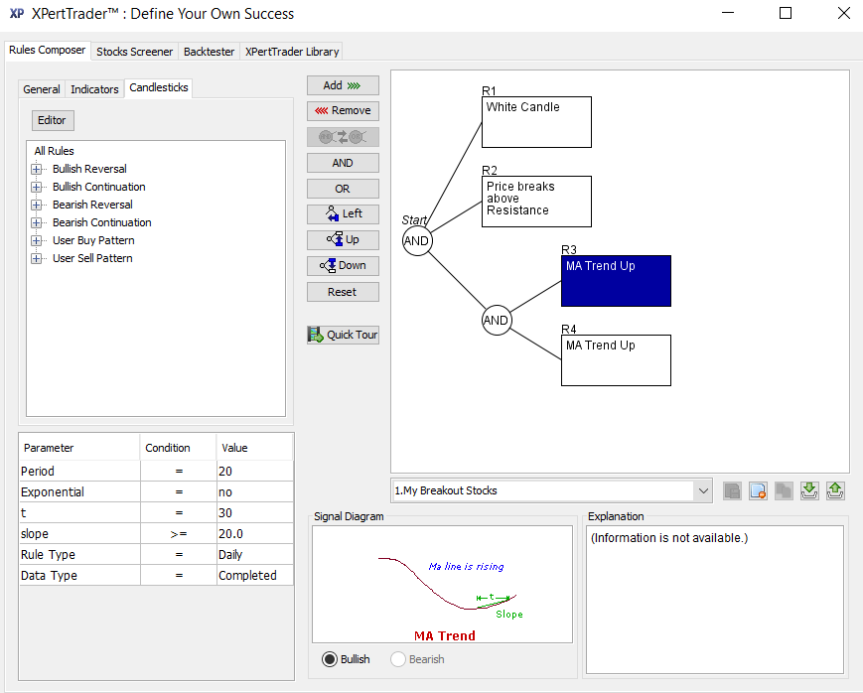Click the lower AND node joining R3 and R4
This screenshot has width=863, height=693.
pyautogui.click(x=497, y=321)
